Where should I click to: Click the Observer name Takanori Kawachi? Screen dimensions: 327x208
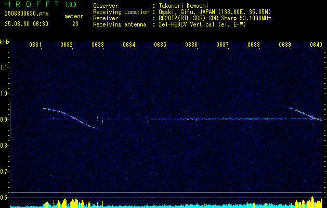pos(184,6)
